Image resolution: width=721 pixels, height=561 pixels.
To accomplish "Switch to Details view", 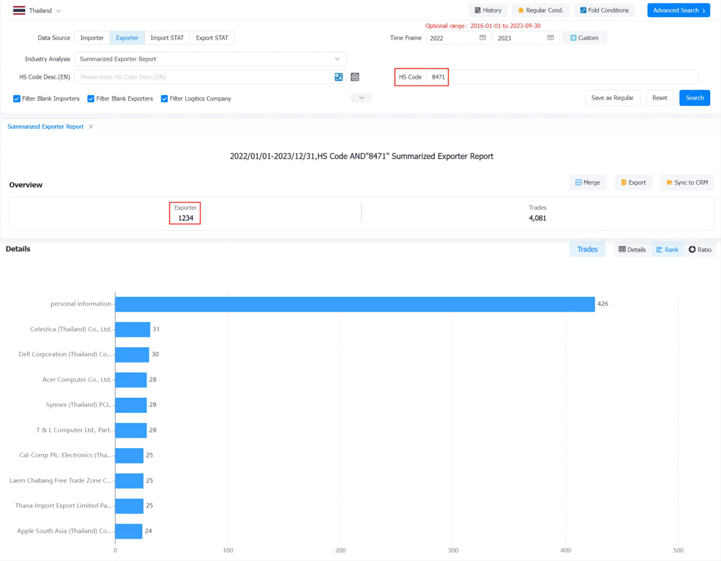I will [x=632, y=249].
